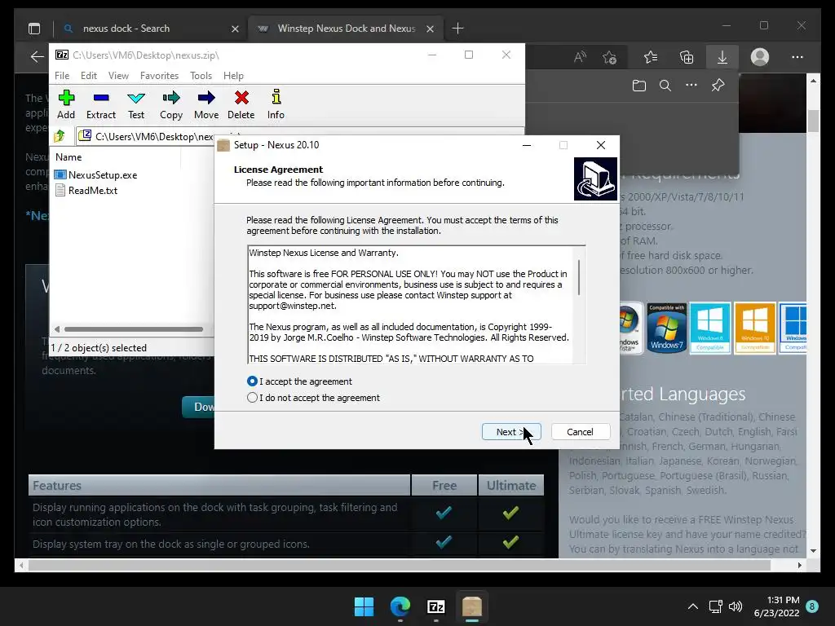Select I do not accept the agreement
835x626 pixels.
tap(313, 398)
